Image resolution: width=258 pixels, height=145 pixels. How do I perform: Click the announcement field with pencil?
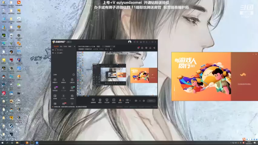(109, 46)
